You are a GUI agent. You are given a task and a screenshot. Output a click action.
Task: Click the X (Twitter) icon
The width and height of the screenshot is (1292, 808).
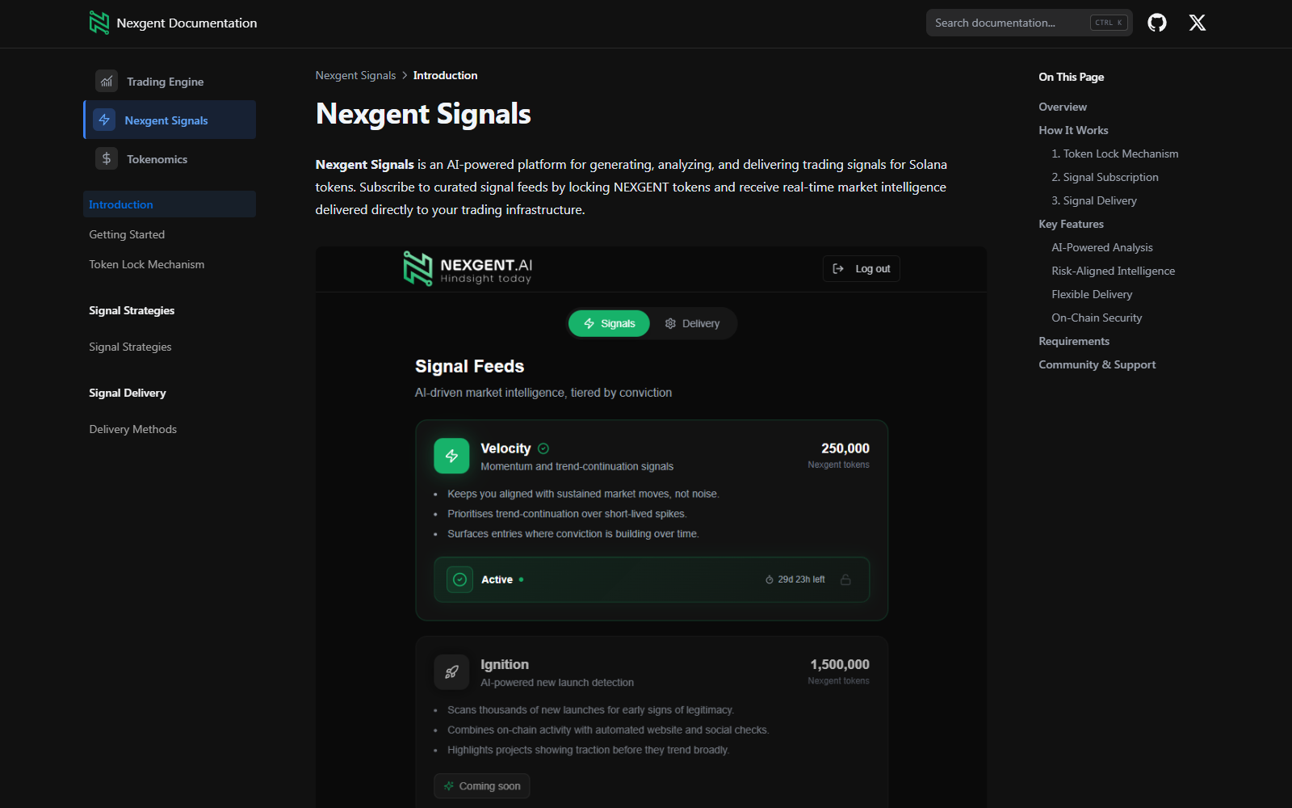point(1197,23)
